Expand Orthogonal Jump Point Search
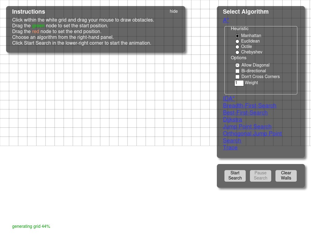The width and height of the screenshot is (311, 243). tap(252, 134)
